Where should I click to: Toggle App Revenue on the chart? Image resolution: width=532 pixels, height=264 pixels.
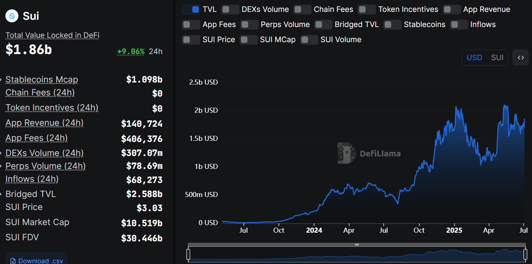coord(452,9)
